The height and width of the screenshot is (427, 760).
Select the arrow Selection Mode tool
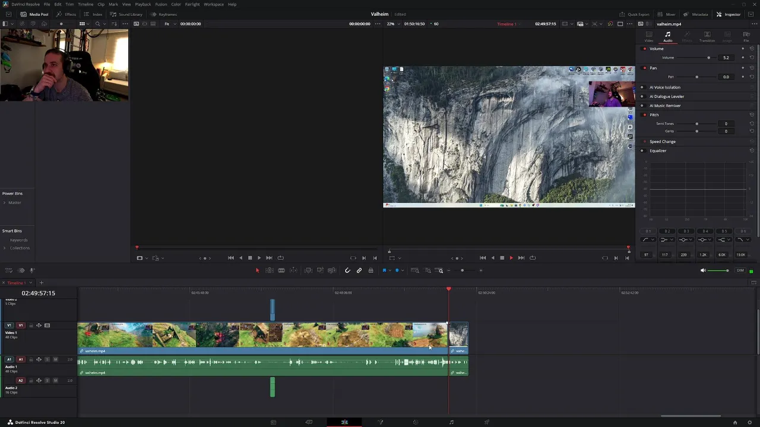click(257, 270)
